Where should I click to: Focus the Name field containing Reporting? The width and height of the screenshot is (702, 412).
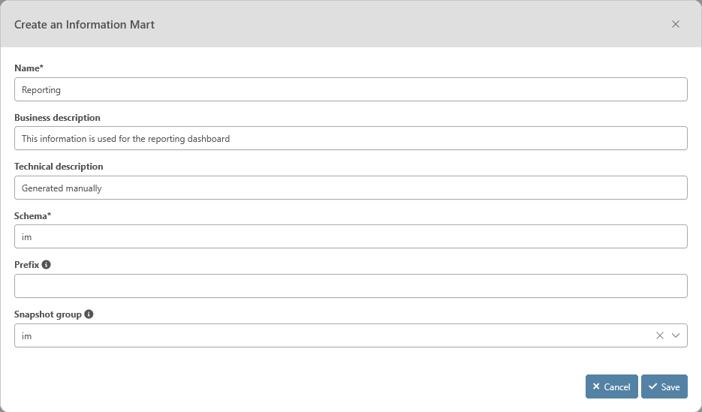pyautogui.click(x=351, y=89)
